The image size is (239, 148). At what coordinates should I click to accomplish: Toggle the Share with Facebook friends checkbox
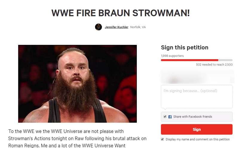[165, 117]
